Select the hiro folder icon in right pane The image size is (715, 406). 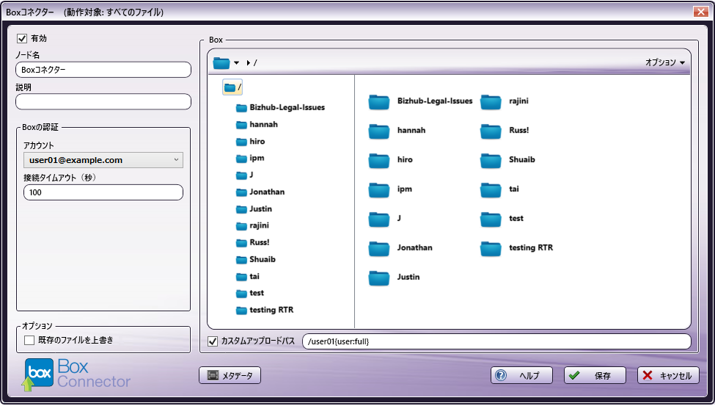[x=378, y=160]
